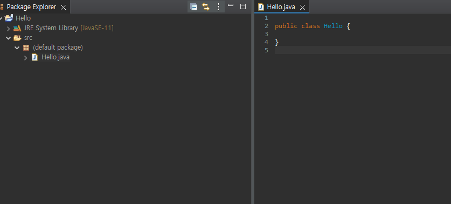Click the 'public' keyword in the editor
Screen dimensions: 451x204
coord(286,26)
